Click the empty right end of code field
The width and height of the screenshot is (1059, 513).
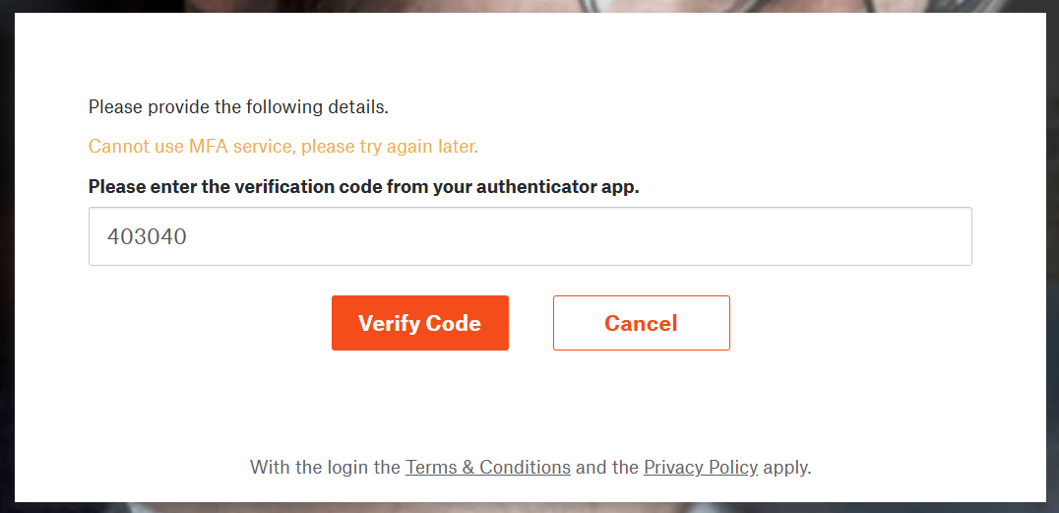[x=878, y=236]
